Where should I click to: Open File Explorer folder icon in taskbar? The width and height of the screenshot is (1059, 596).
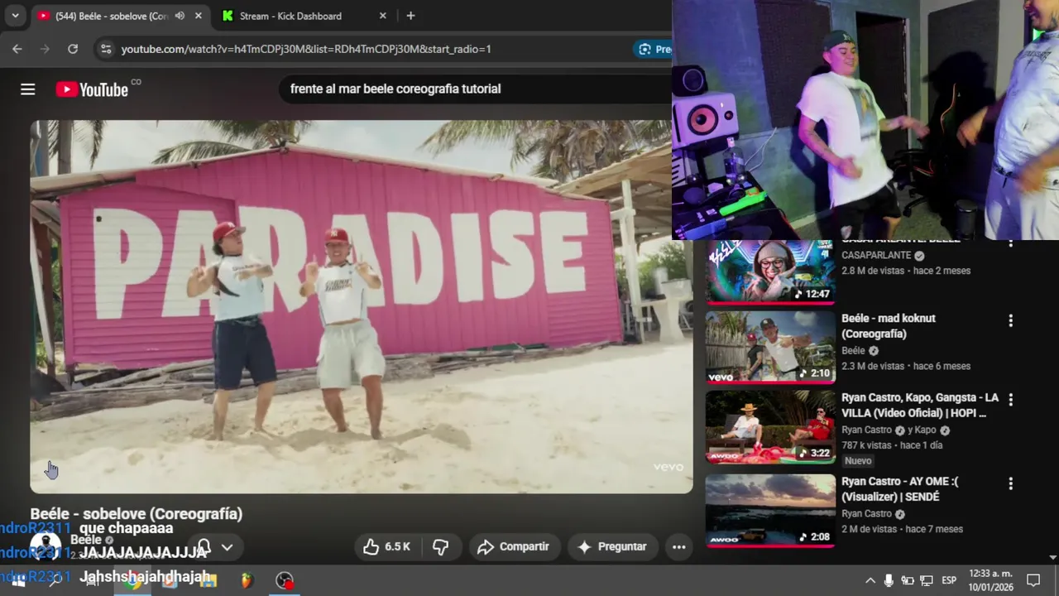(208, 580)
